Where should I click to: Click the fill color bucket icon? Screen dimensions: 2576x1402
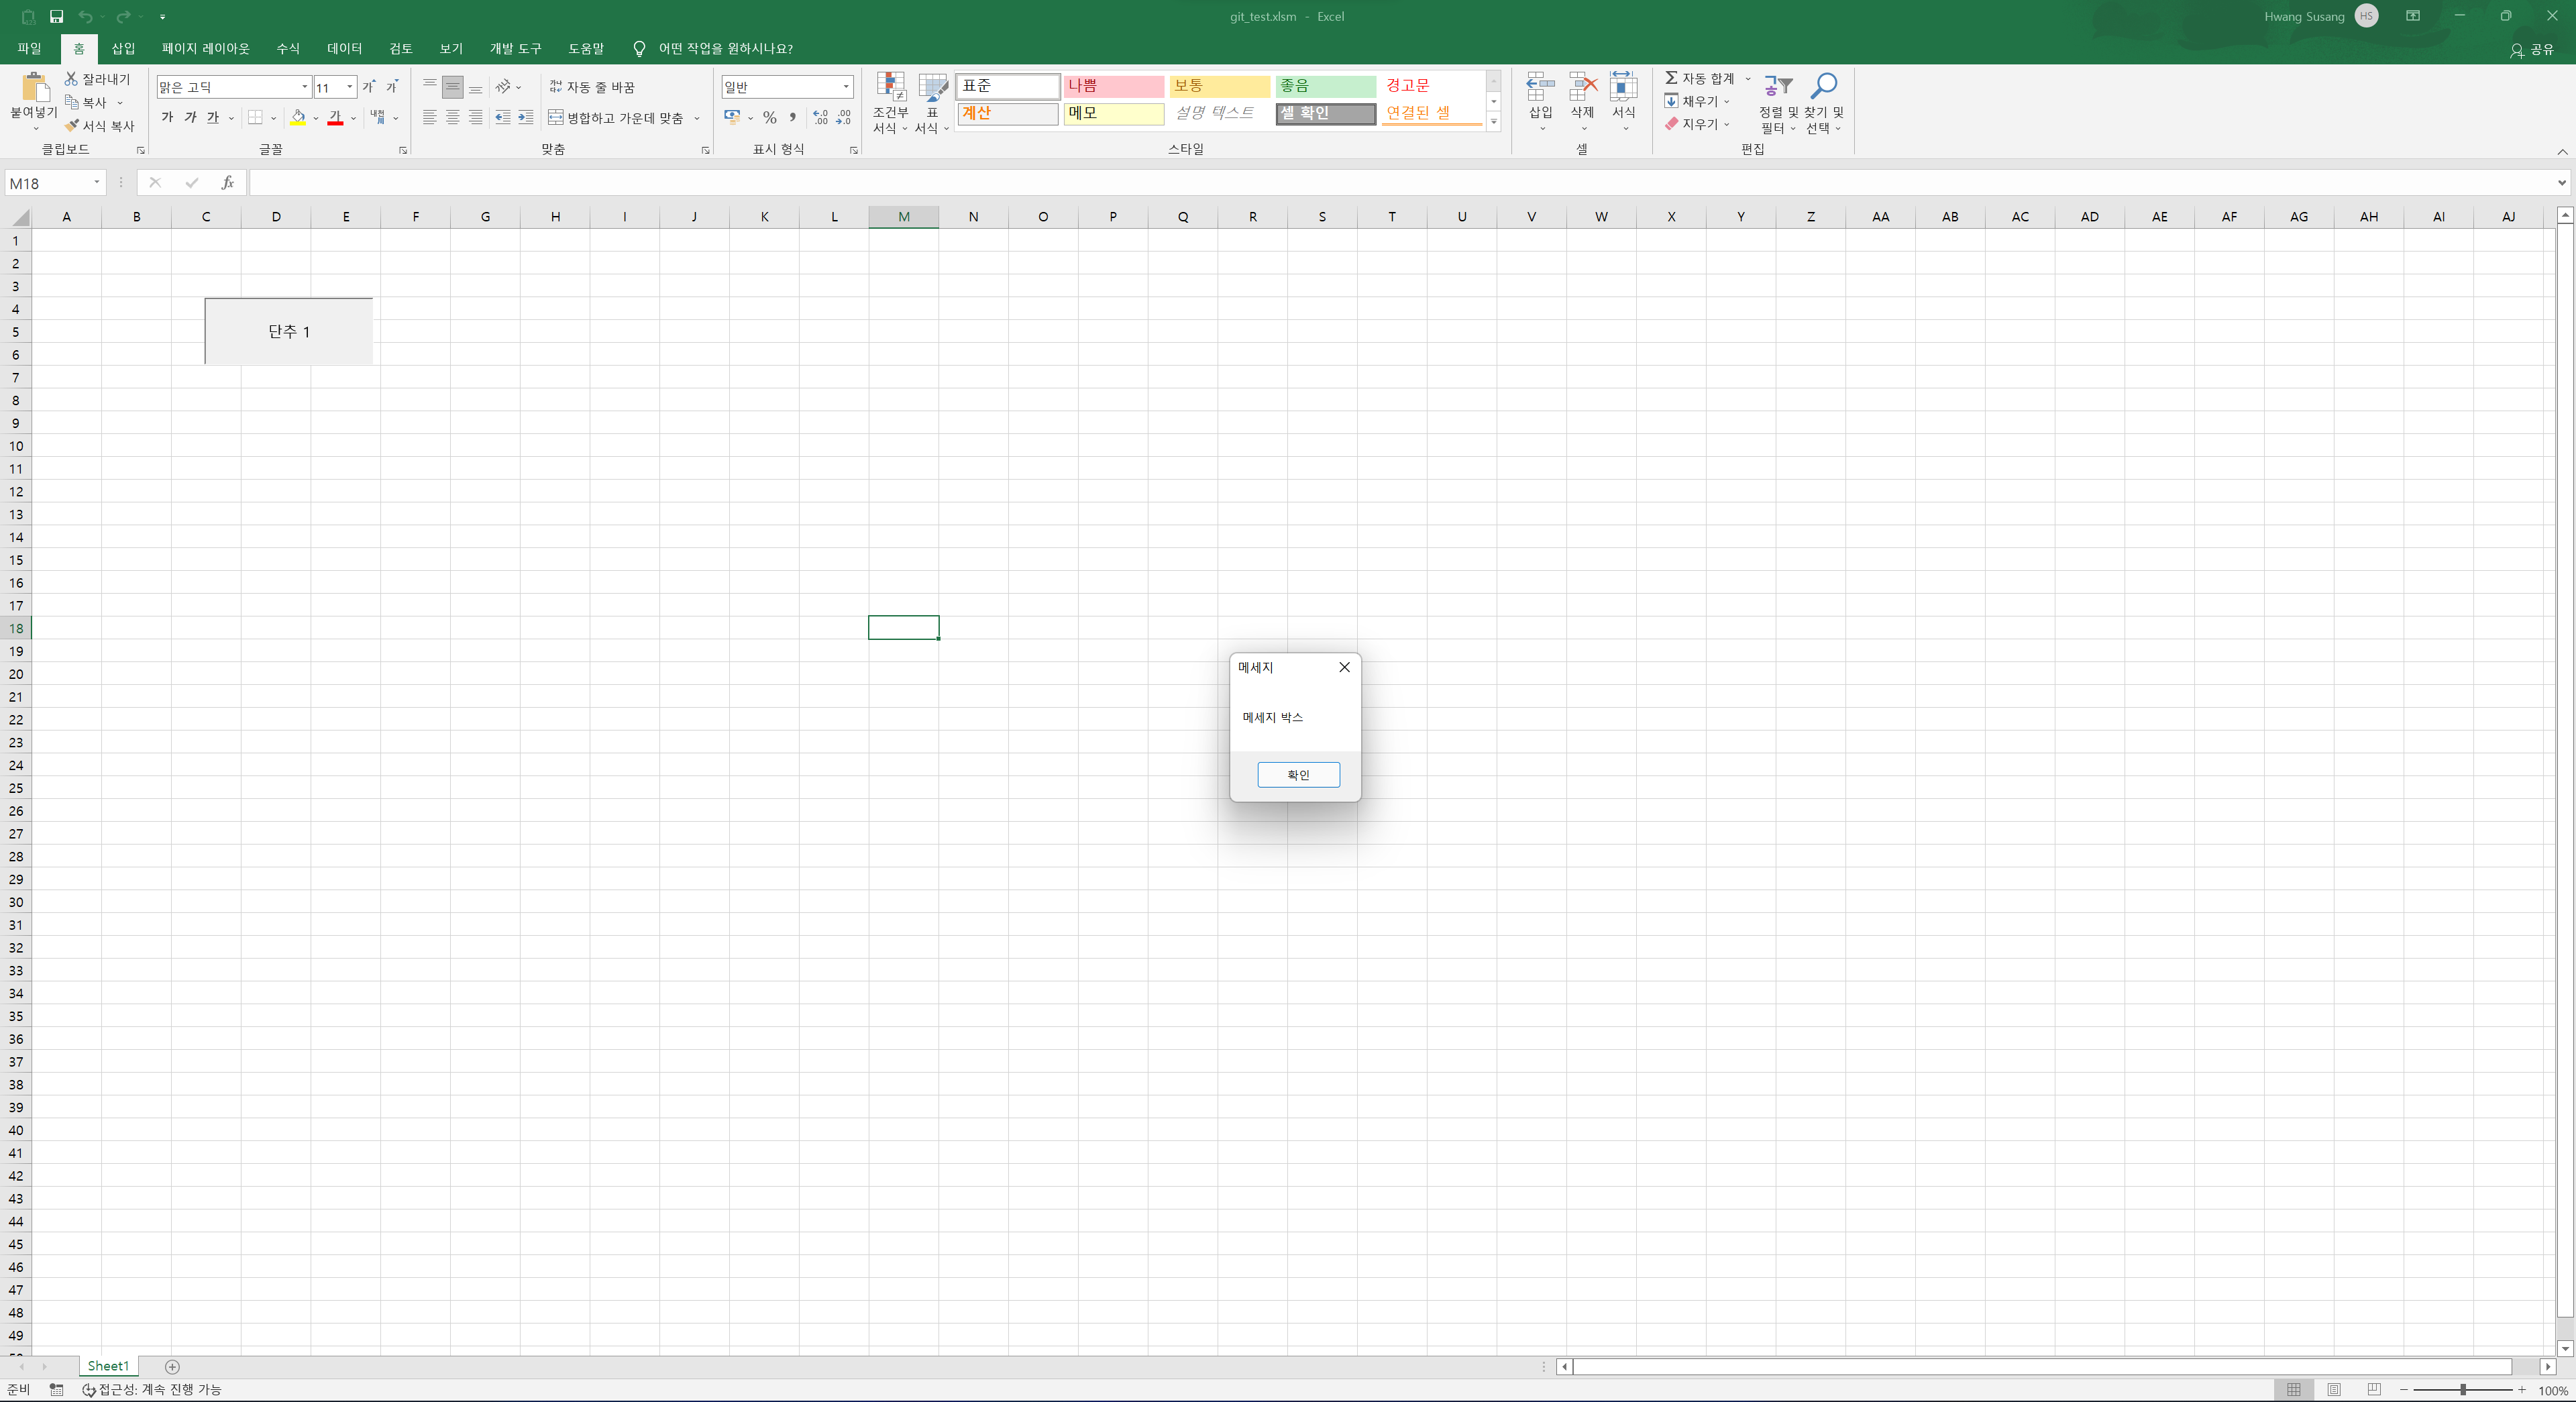[298, 118]
